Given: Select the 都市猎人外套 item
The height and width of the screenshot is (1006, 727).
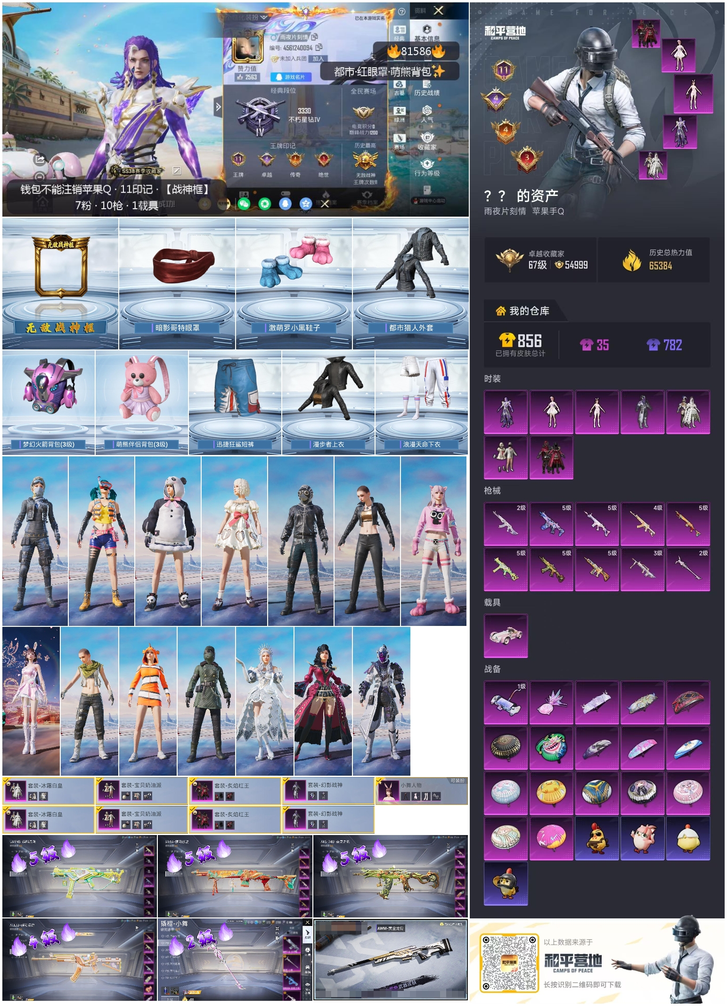Looking at the screenshot, I should 411,284.
